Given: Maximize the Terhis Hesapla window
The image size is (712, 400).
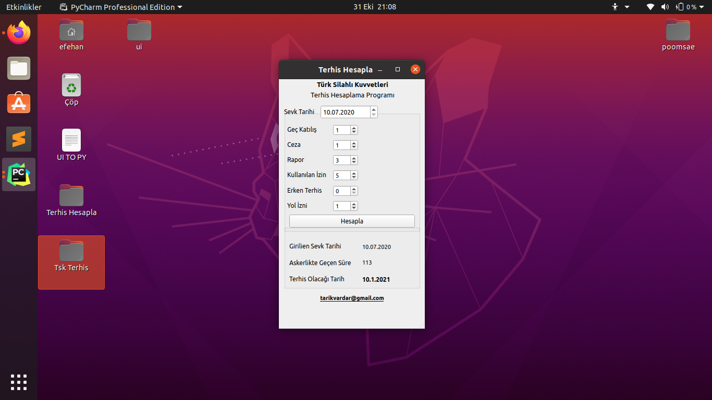Looking at the screenshot, I should (x=398, y=69).
